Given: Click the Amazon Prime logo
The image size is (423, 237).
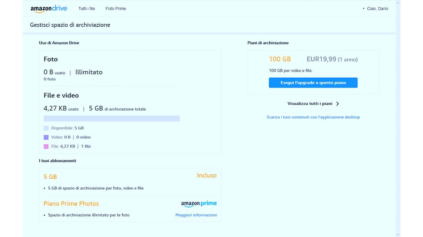Looking at the screenshot, I should [x=199, y=204].
